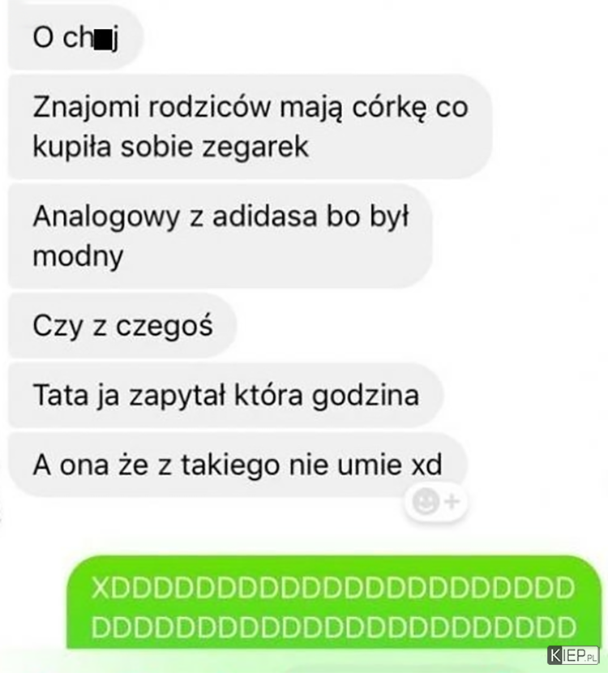Screen dimensions: 608x673
Task: Open the emoji reaction smiley button
Action: pyautogui.click(x=426, y=501)
